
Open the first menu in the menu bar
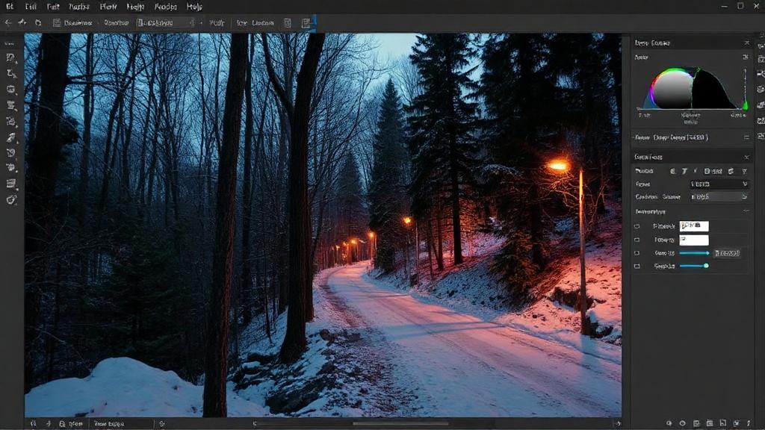(x=9, y=7)
